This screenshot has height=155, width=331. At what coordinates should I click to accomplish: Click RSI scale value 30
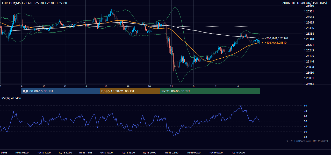pyautogui.click(x=306, y=131)
